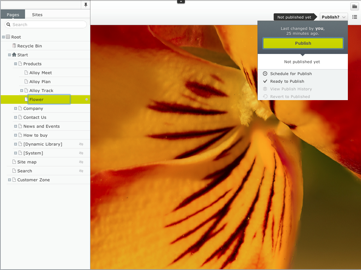Screen dimensions: 361x270
Task: Click the Start home icon
Action: pos(14,55)
